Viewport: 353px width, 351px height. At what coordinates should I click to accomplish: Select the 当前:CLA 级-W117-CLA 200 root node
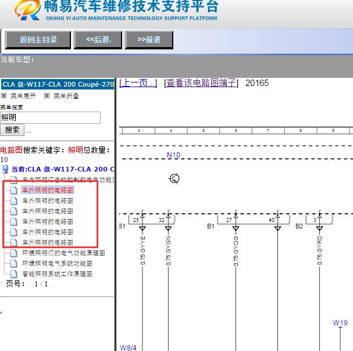63,169
